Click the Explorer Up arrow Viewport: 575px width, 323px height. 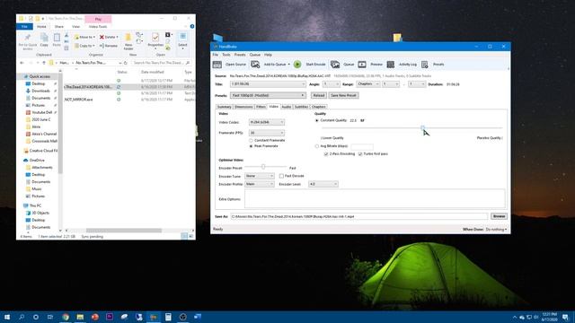[x=44, y=63]
